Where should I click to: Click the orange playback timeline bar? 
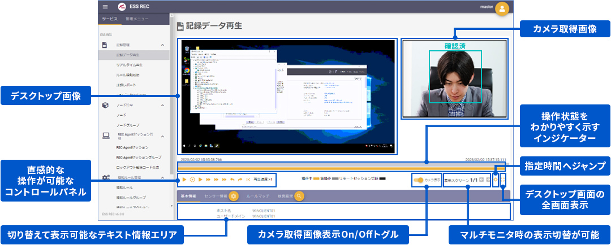coord(342,167)
